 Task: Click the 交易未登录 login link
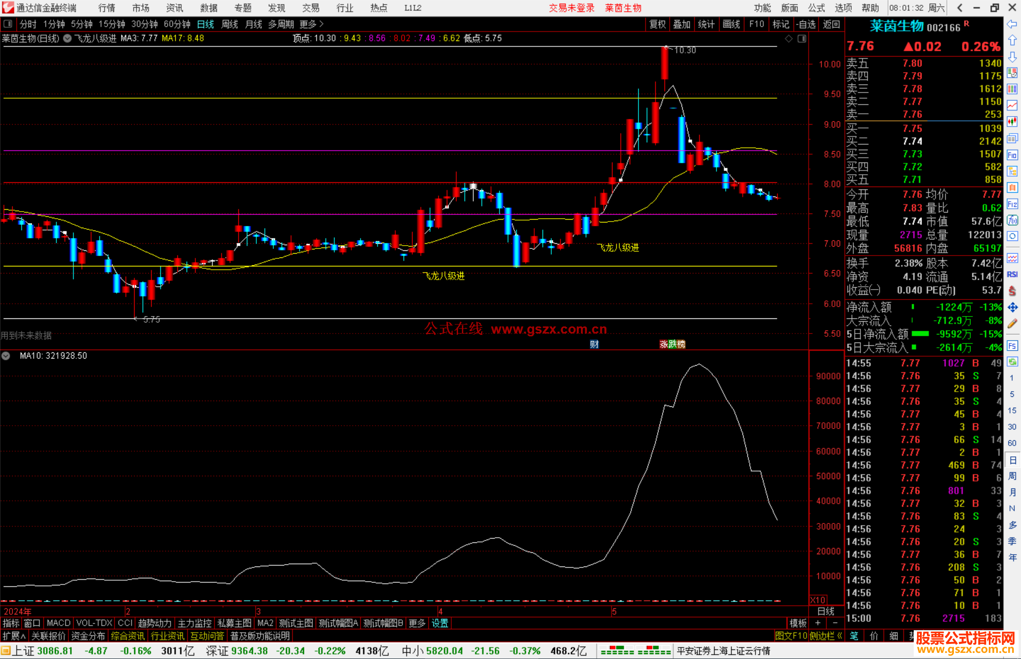pyautogui.click(x=571, y=8)
